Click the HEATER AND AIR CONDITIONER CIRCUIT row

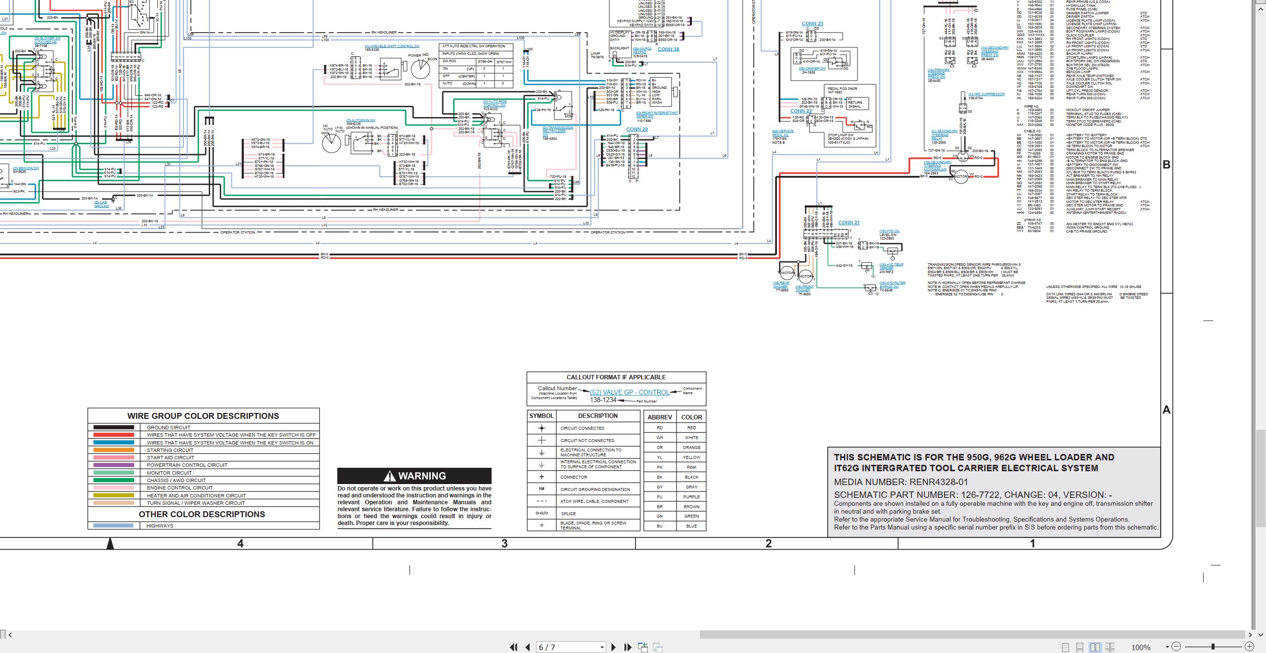pos(204,495)
